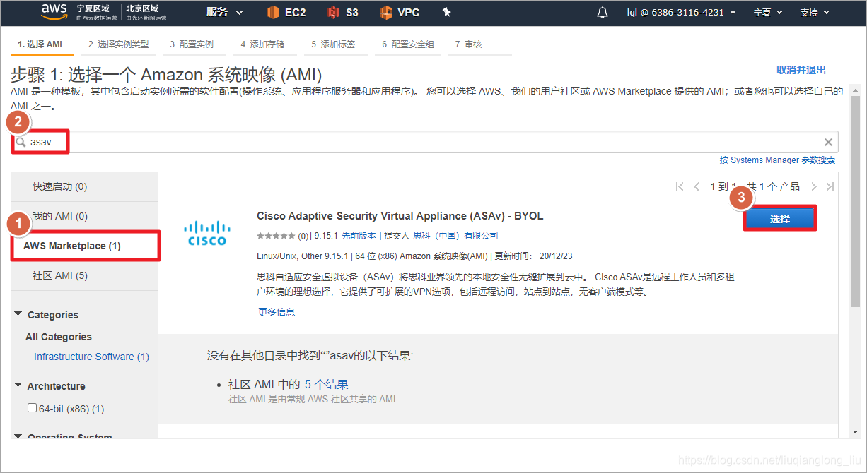Click the star rating of ASAv
The height and width of the screenshot is (473, 867).
(x=276, y=236)
